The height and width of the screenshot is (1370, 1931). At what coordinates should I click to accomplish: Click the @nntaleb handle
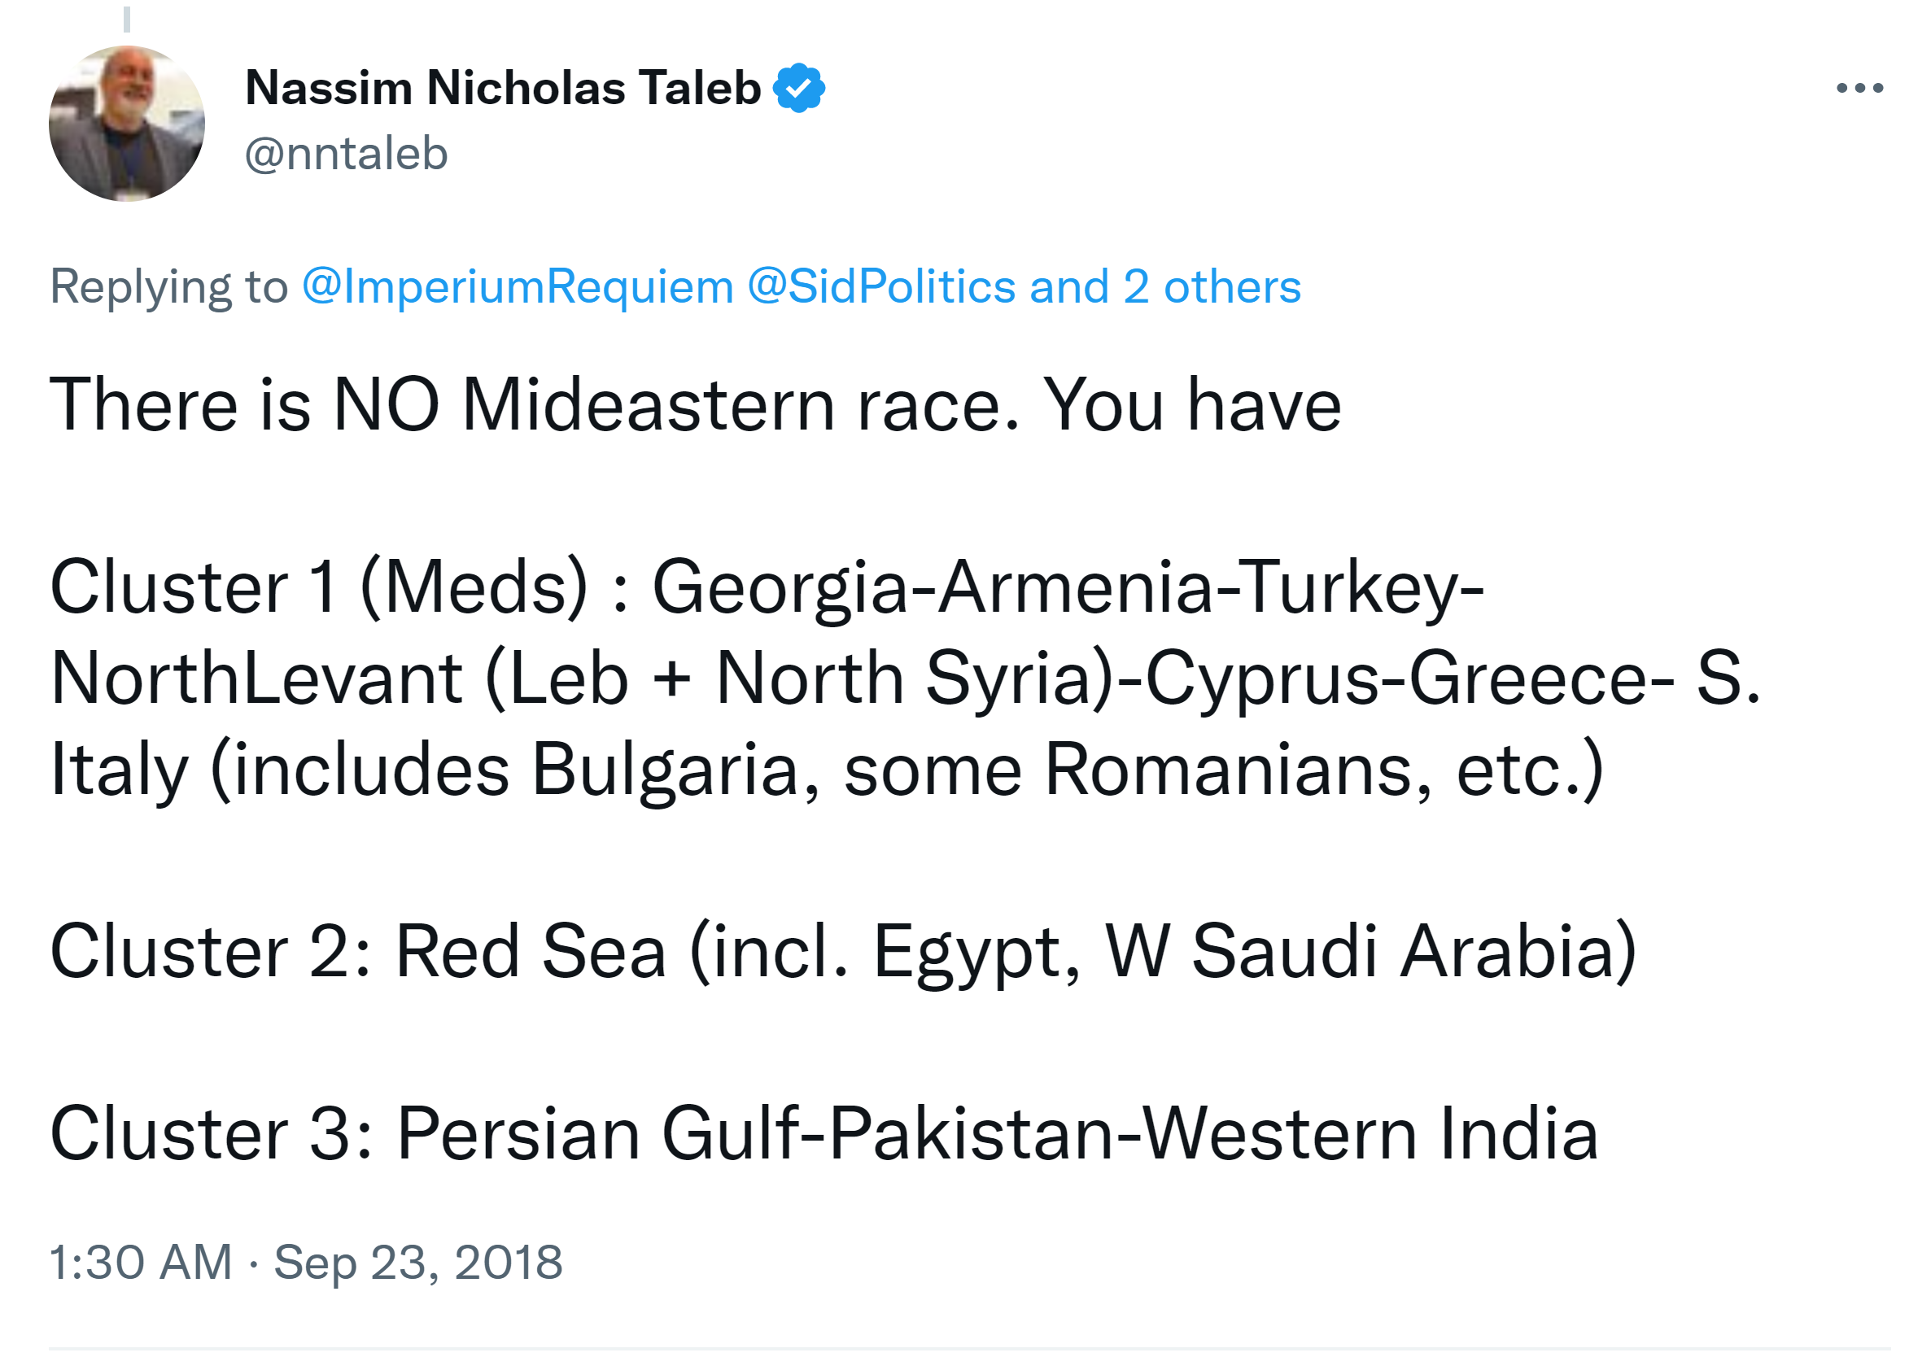346,154
